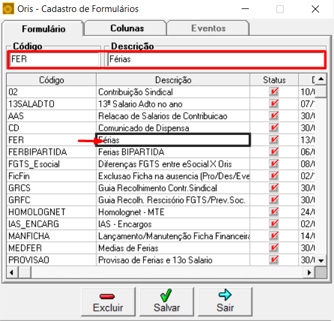This screenshot has width=334, height=321.
Task: Toggle status checkbox for IAS_ENCARG row
Action: tap(274, 224)
